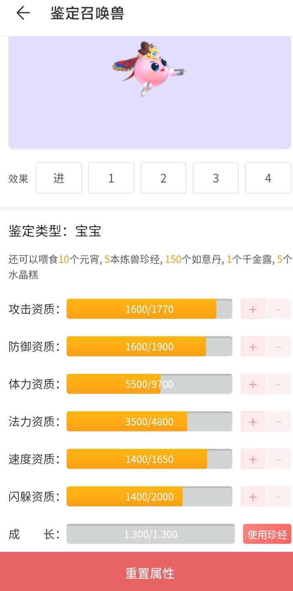Viewport: 293px width, 591px height.
Task: Select the 进 effect option
Action: (x=59, y=178)
